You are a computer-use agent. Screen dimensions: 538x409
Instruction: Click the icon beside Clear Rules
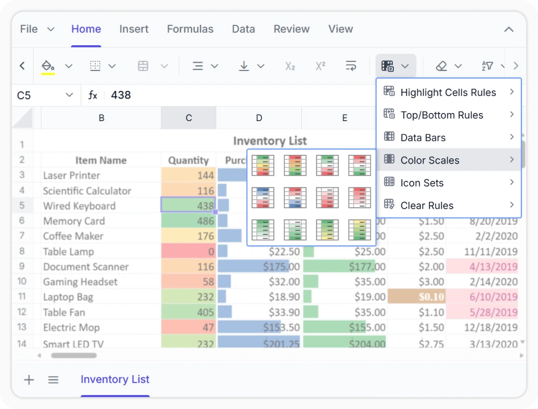[389, 204]
